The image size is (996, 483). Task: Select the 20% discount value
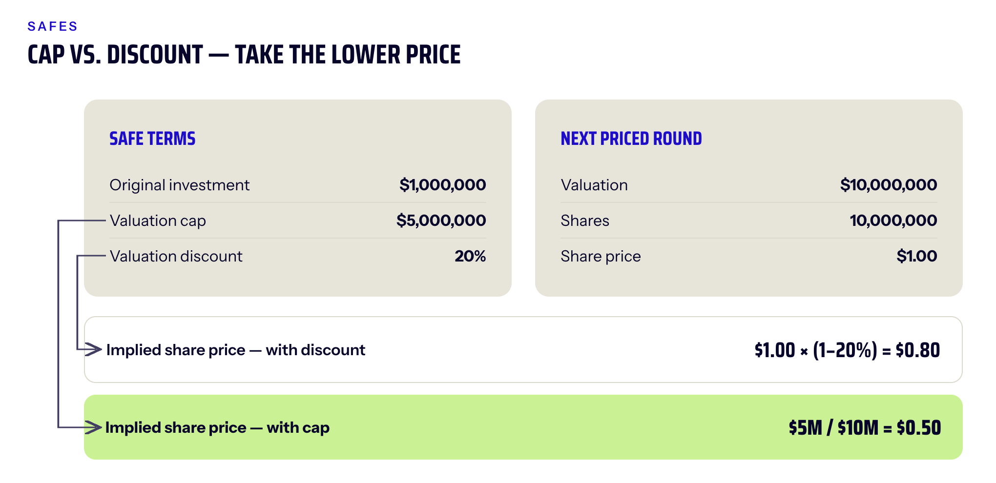click(x=470, y=256)
